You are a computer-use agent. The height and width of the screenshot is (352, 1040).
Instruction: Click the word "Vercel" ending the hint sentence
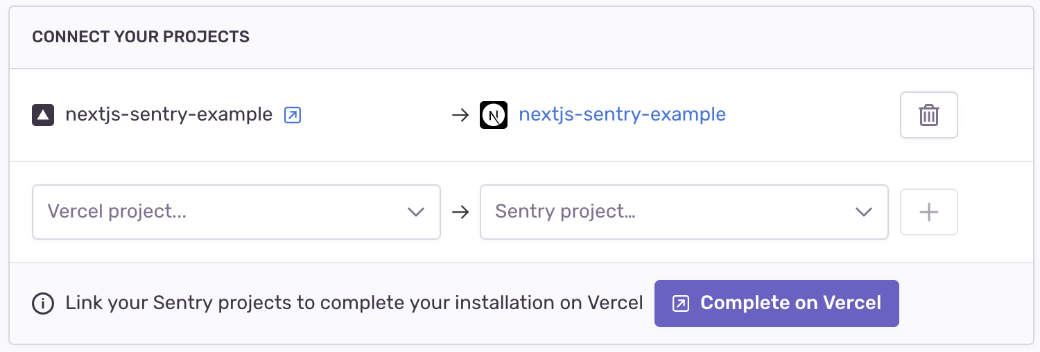[615, 303]
